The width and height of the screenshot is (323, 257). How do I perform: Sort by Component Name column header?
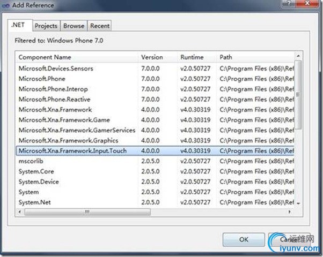77,57
